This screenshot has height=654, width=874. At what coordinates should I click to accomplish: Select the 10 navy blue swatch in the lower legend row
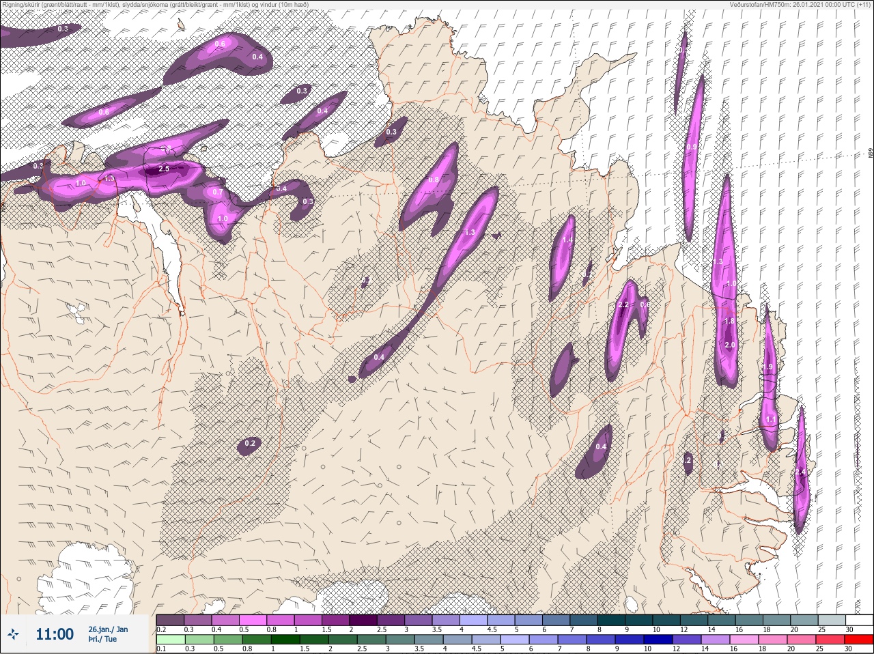click(659, 640)
